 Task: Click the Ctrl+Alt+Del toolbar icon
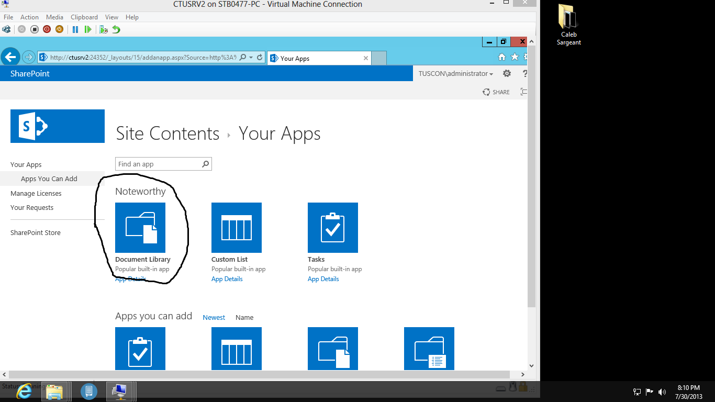[6, 29]
